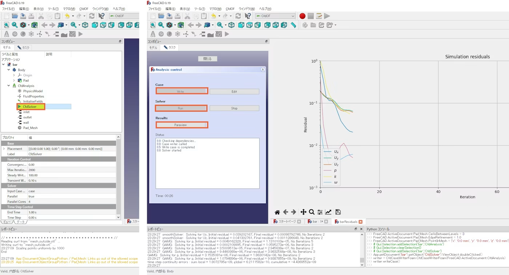
Task: Click the Paste clipboard icon in right window
Action: pos(204,16)
